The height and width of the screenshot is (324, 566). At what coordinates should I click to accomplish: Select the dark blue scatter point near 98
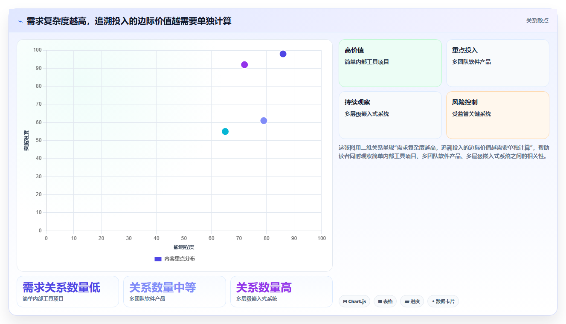tap(283, 54)
